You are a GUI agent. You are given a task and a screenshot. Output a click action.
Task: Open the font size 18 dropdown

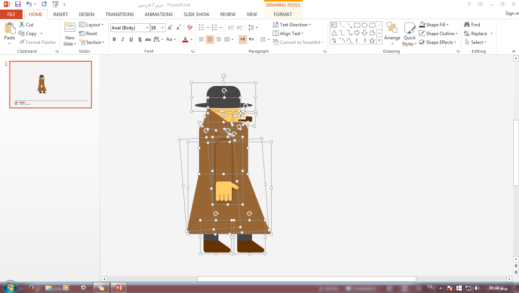pos(163,28)
